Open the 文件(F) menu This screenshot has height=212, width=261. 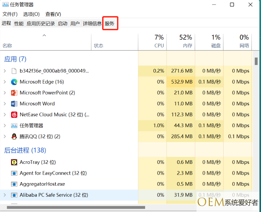pyautogui.click(x=10, y=14)
